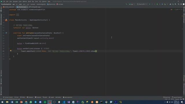Screen dimensions: 185x104
Task: Open the app run configuration dropdown
Action: point(132,4)
